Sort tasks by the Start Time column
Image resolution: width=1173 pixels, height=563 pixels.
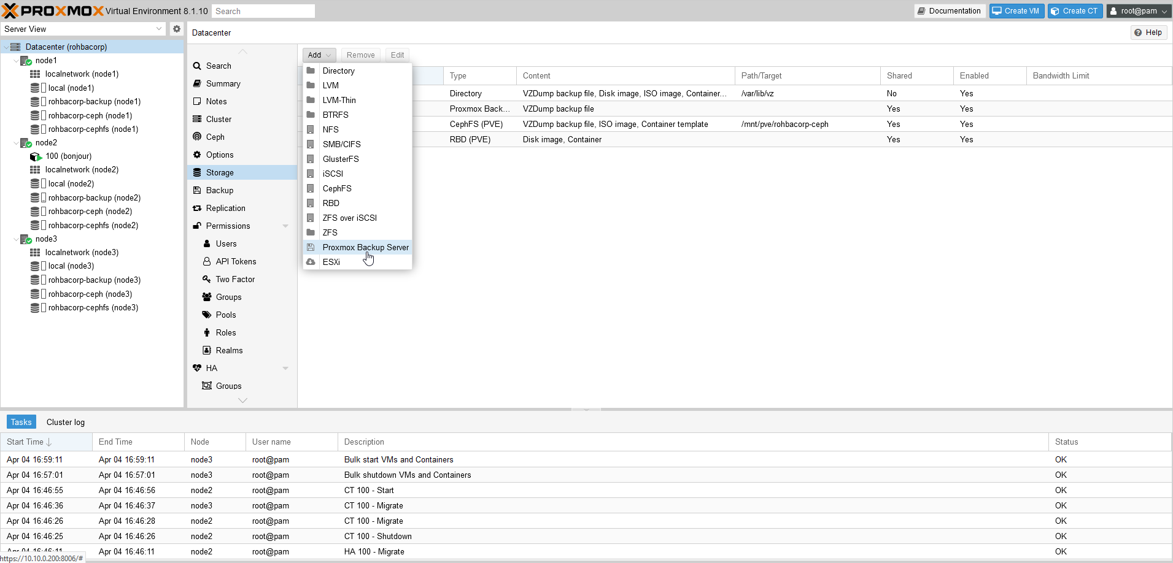[46, 442]
